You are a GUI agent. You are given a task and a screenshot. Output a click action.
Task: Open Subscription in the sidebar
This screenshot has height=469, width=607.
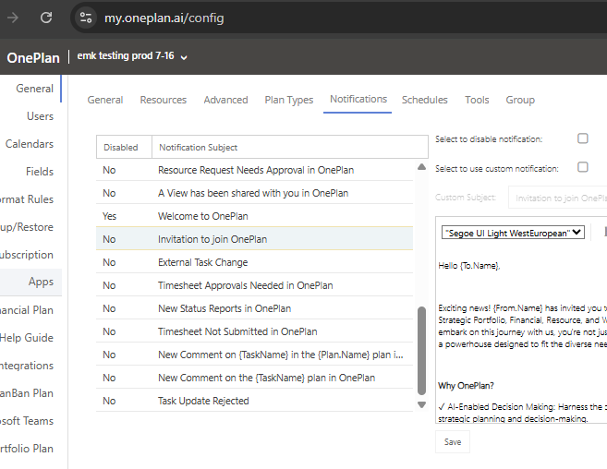pyautogui.click(x=27, y=255)
